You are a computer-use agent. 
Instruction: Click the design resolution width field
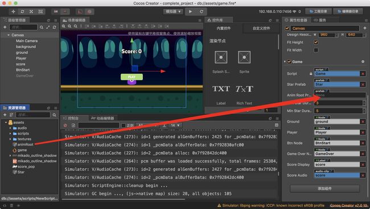[x=327, y=35]
